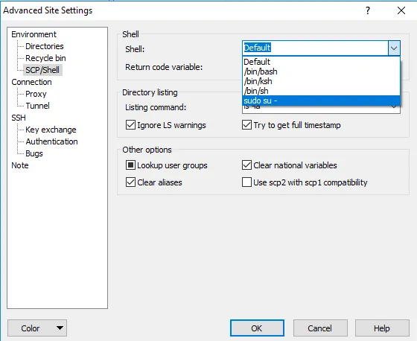Viewport: 417px width, 341px height.
Task: Uncheck Clear aliases option
Action: click(x=130, y=182)
